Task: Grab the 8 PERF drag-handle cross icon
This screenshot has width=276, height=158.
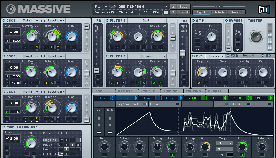Action: tap(271, 98)
